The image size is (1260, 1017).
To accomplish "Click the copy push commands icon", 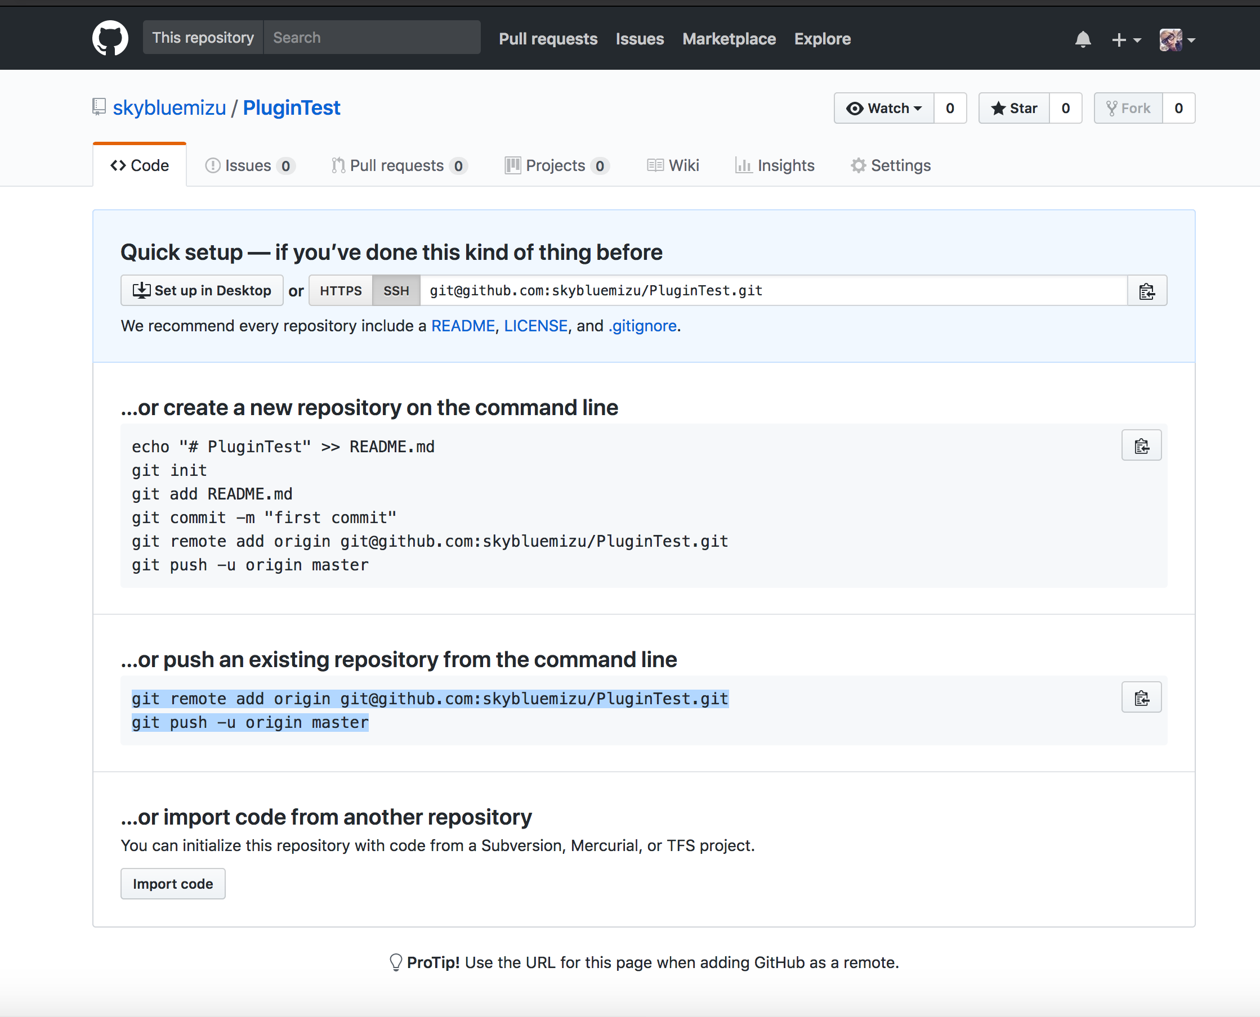I will pos(1142,696).
